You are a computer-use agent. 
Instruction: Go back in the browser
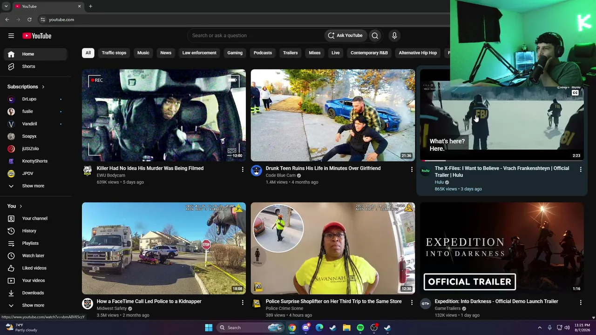click(x=7, y=20)
